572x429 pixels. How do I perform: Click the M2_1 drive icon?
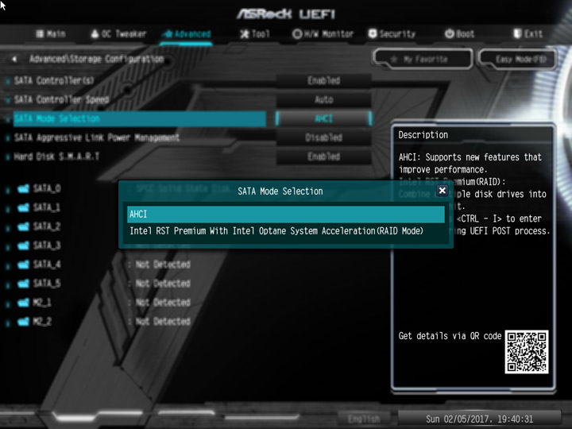point(23,303)
